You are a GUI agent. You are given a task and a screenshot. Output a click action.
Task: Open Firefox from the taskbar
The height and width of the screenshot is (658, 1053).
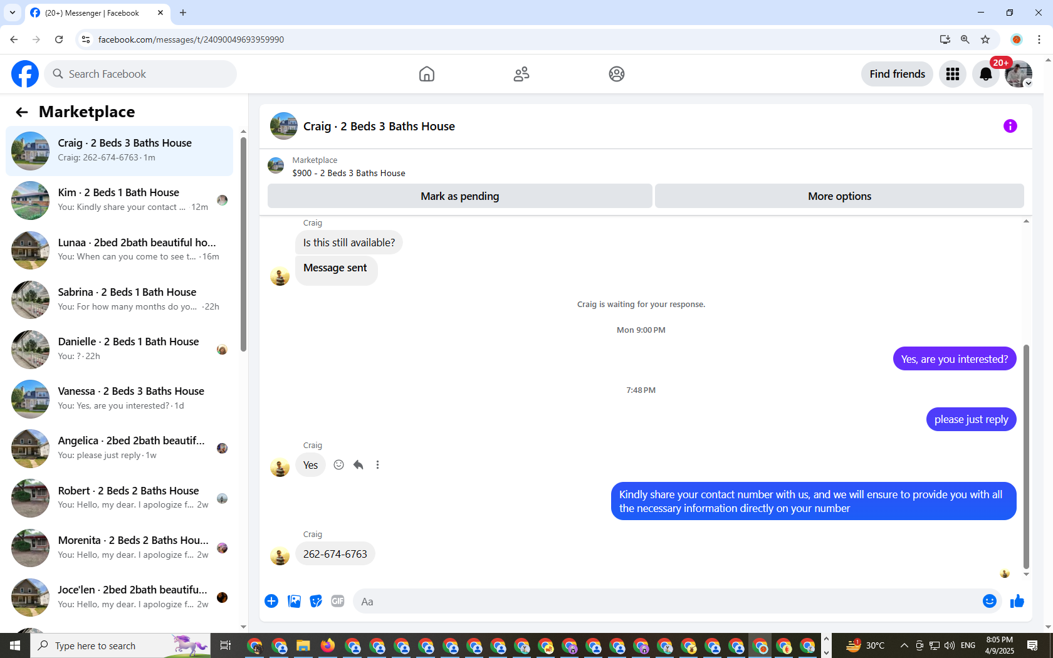[x=328, y=645]
